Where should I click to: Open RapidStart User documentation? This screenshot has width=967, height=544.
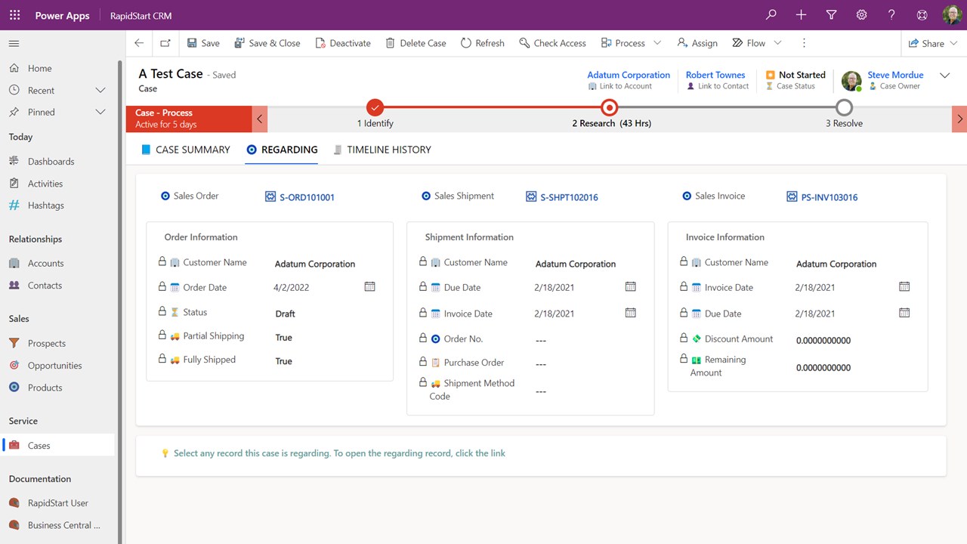pyautogui.click(x=57, y=502)
